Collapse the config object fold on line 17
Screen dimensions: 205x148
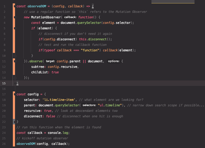point(15,94)
